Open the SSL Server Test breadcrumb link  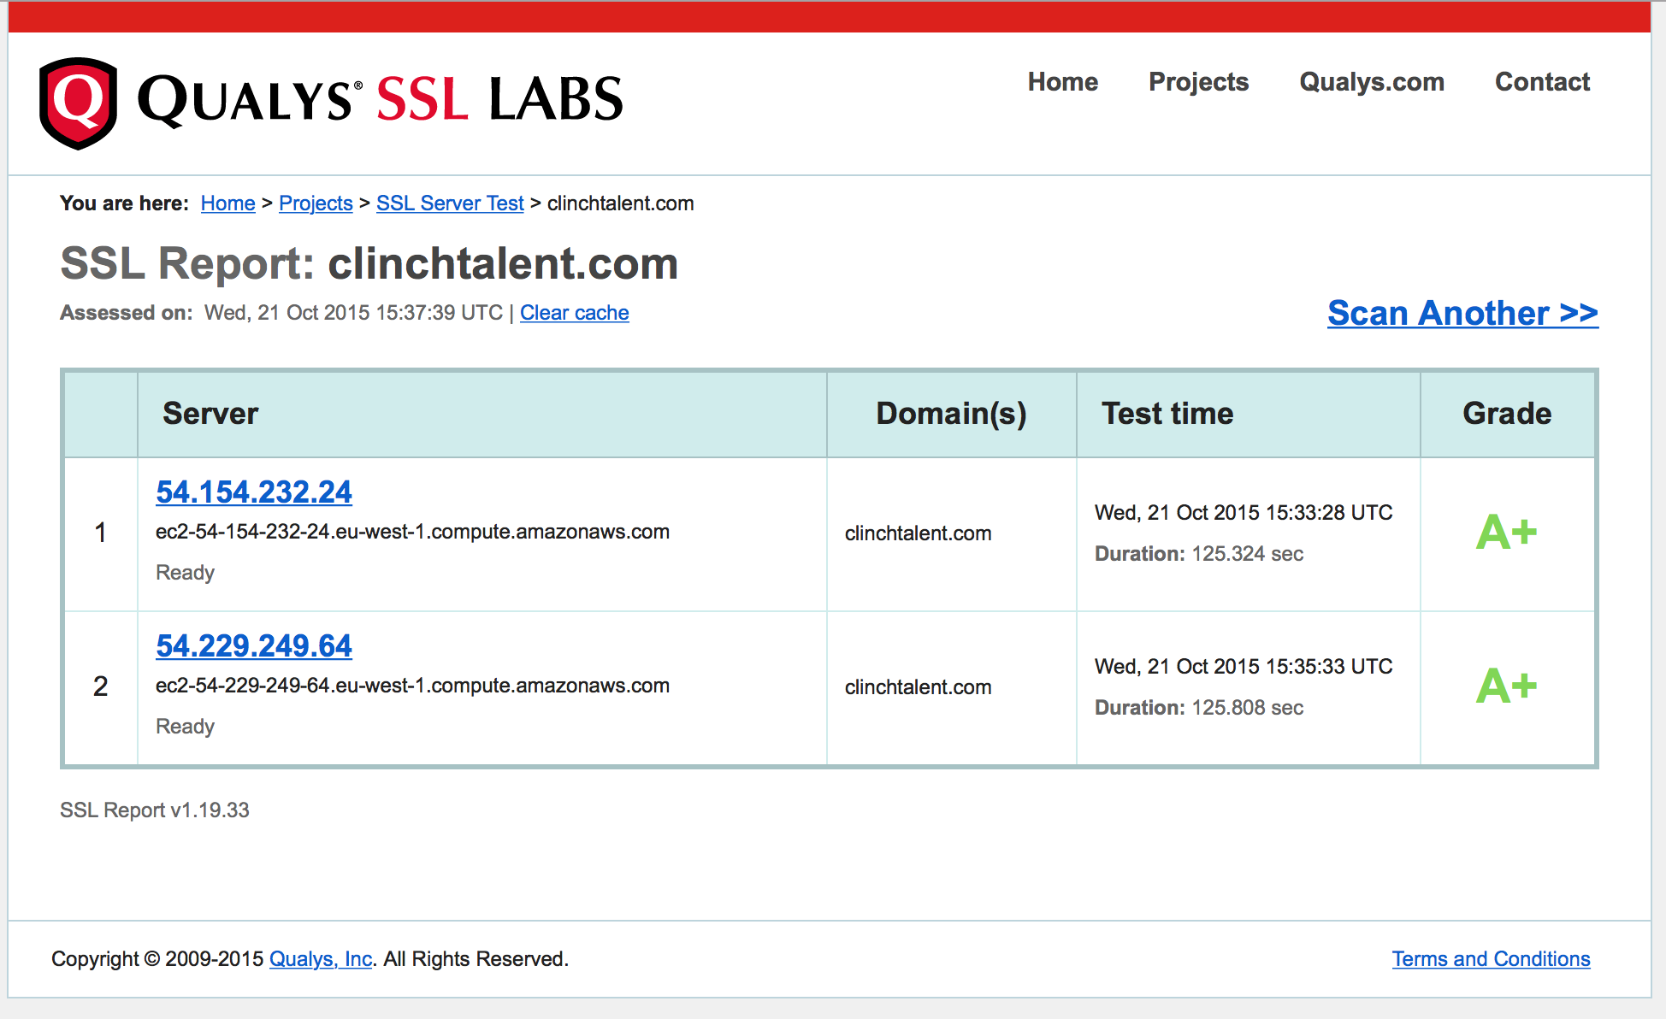[x=450, y=203]
